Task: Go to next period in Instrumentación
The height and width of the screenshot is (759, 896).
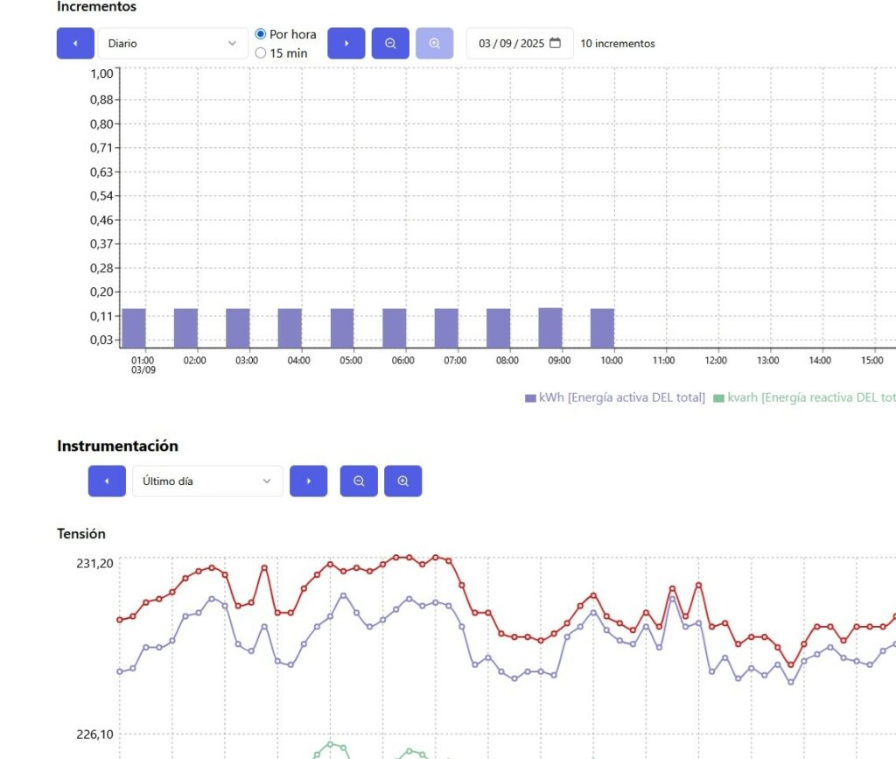Action: pos(308,481)
